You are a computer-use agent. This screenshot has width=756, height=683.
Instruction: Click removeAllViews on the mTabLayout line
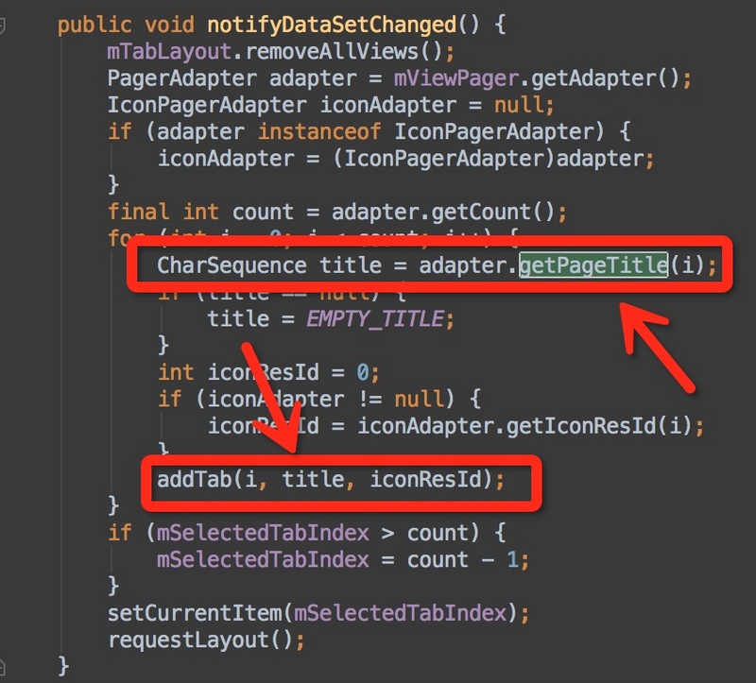tap(332, 51)
